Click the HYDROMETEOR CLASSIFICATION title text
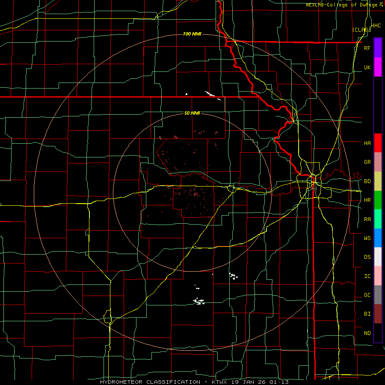The height and width of the screenshot is (385, 385). pos(150,382)
